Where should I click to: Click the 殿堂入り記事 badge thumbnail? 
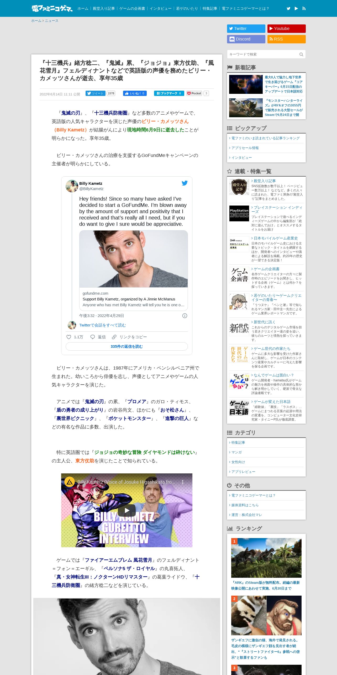tap(239, 187)
